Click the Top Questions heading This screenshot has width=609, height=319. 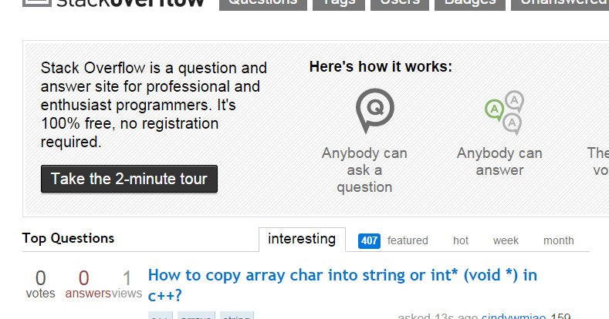(68, 238)
